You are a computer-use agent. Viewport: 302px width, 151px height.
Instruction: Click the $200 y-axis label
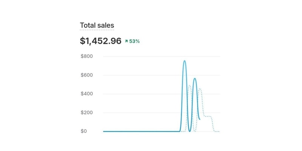(x=86, y=112)
